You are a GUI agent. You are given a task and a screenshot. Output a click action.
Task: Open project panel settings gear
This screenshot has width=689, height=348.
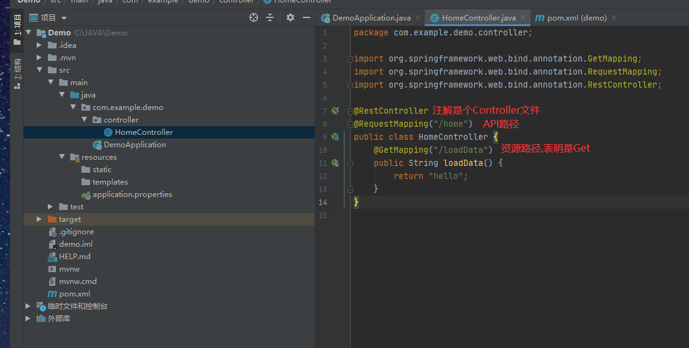tap(290, 17)
